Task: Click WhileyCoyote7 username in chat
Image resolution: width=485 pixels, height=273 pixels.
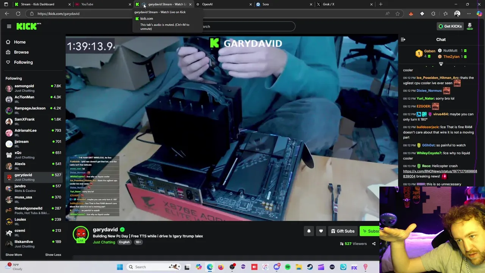Action: click(429, 153)
